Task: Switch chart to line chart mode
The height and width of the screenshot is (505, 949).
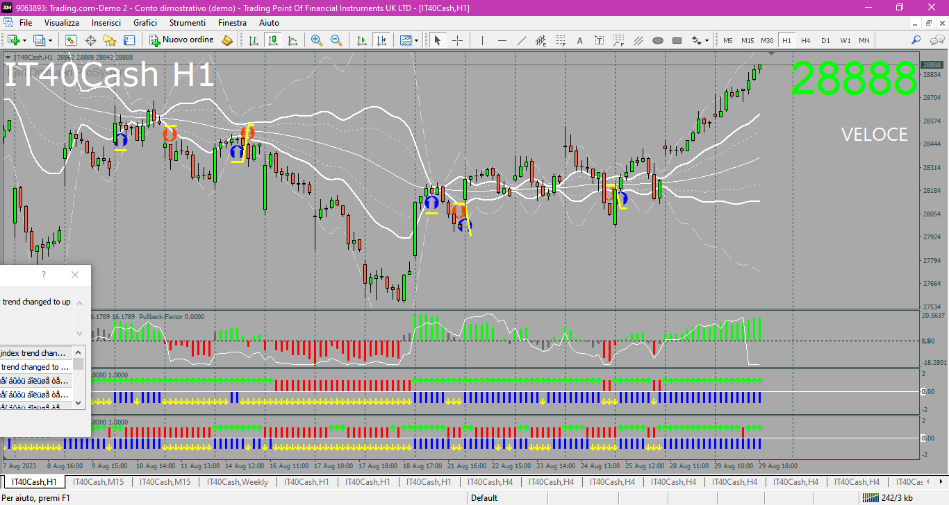Action: click(292, 40)
